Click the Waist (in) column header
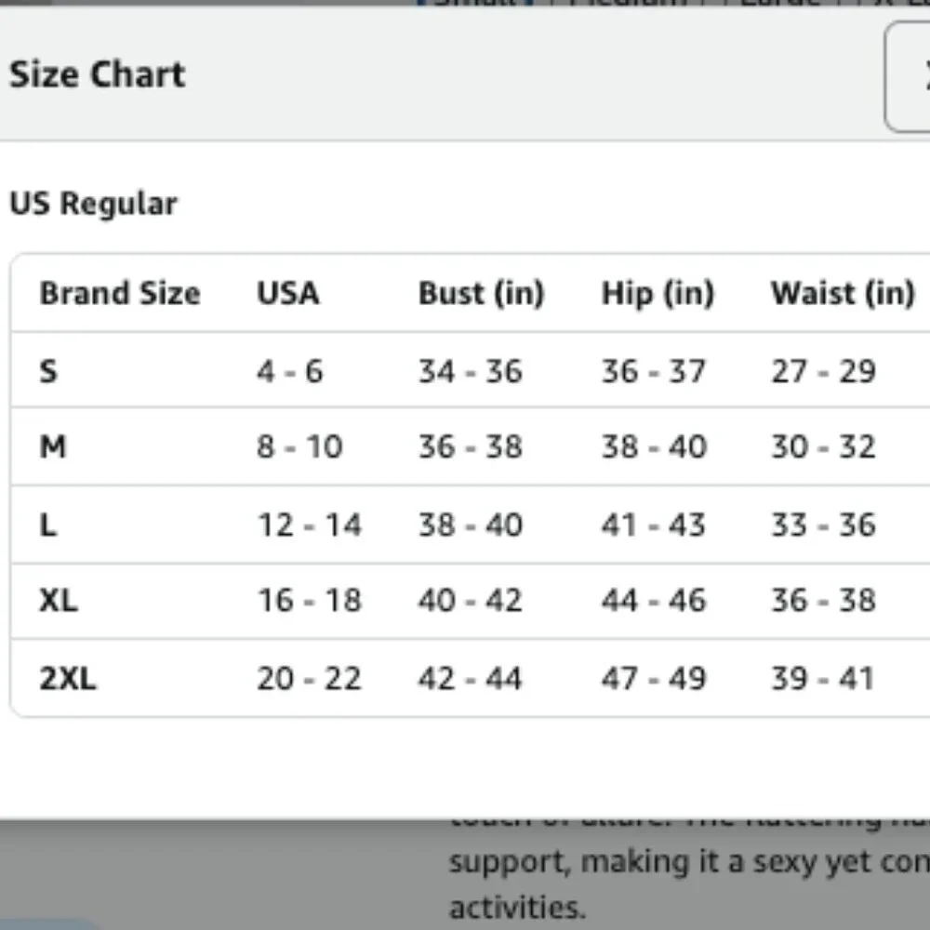The image size is (930, 930). point(843,293)
